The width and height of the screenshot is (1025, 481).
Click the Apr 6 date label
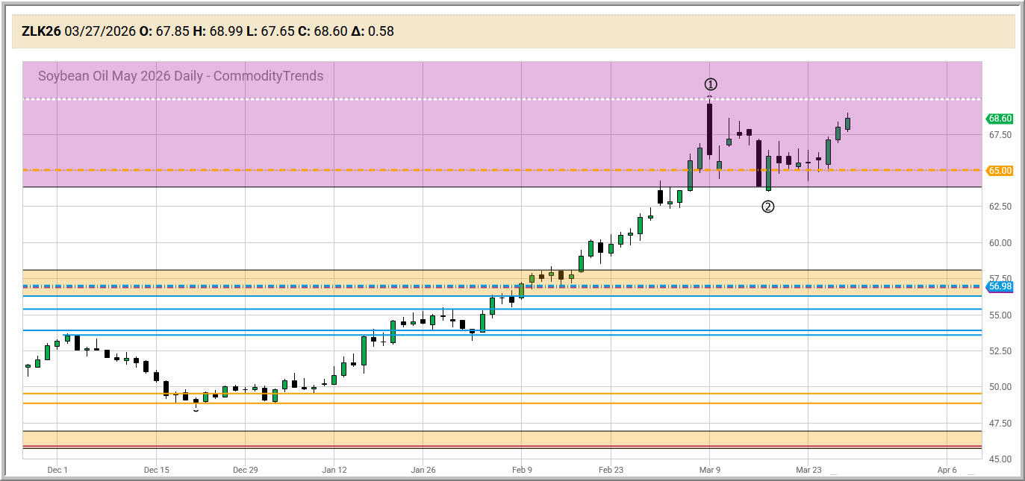pyautogui.click(x=947, y=470)
